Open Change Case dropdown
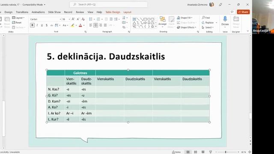 click(x=66, y=25)
